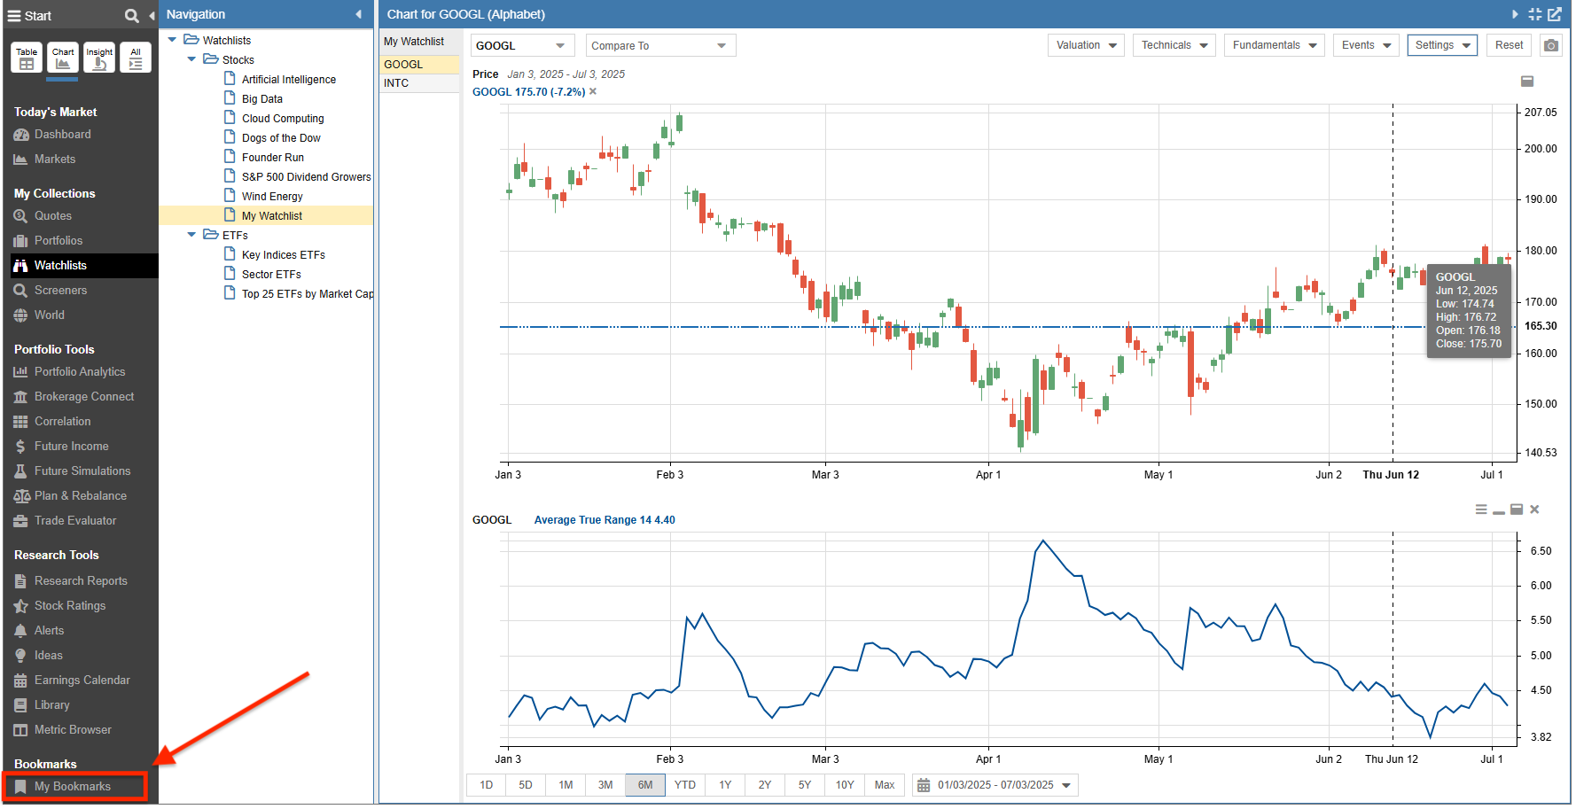Open Library in Research Tools
This screenshot has height=809, width=1576.
click(x=42, y=705)
